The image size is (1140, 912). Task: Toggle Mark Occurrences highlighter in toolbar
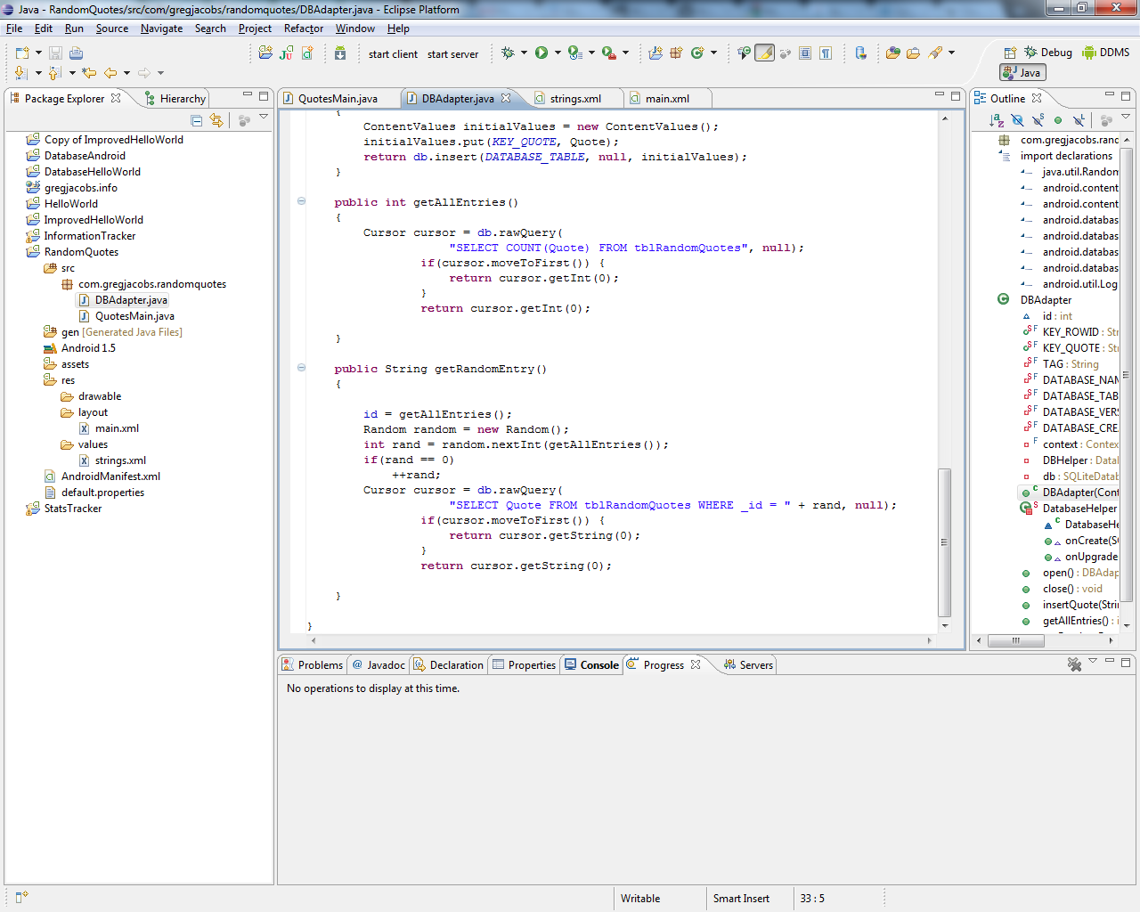tap(764, 53)
